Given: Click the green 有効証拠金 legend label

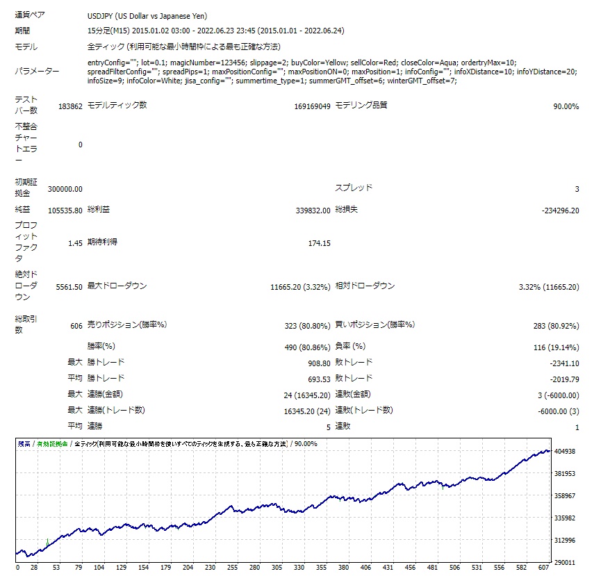Looking at the screenshot, I should click(x=52, y=443).
